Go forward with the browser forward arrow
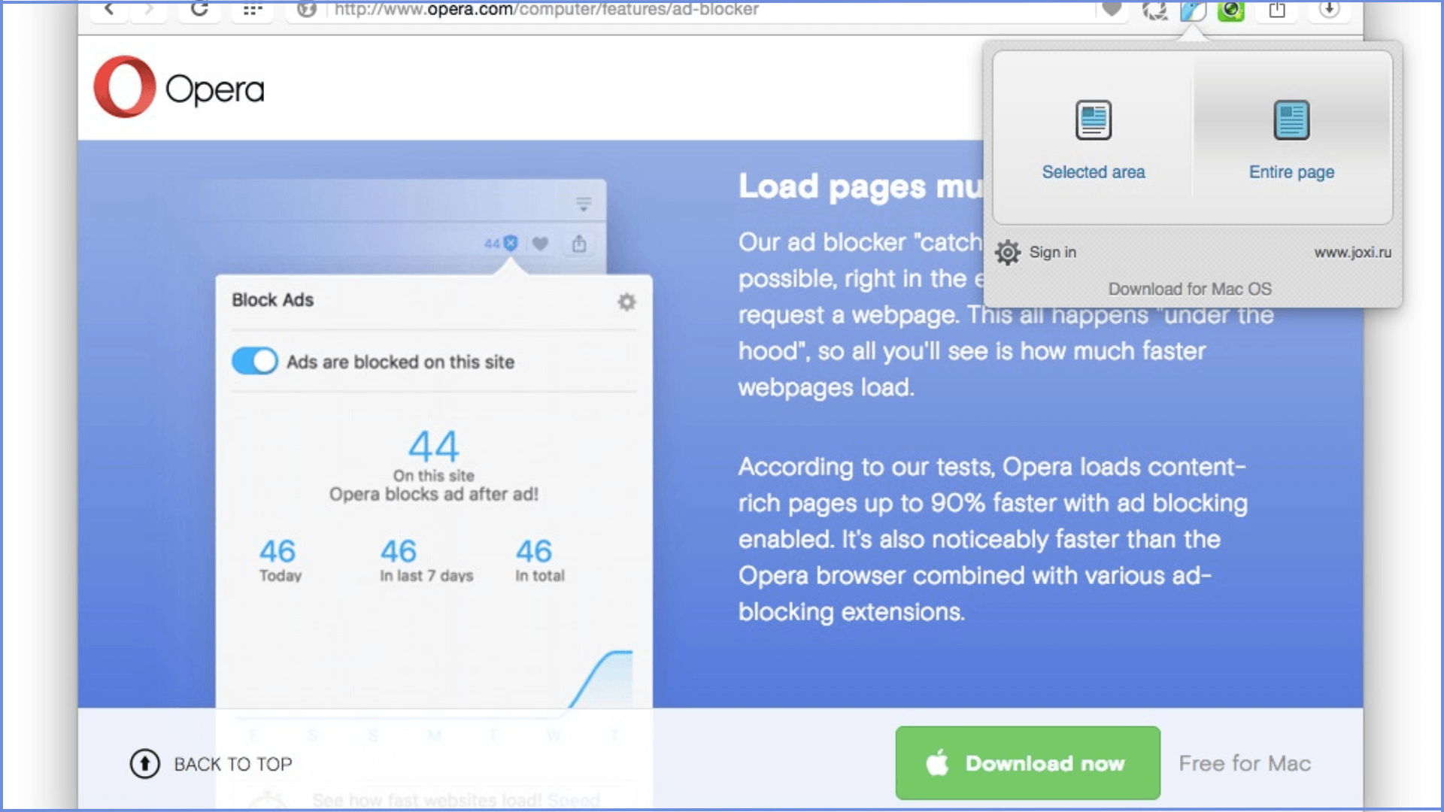The width and height of the screenshot is (1444, 812). (x=149, y=9)
